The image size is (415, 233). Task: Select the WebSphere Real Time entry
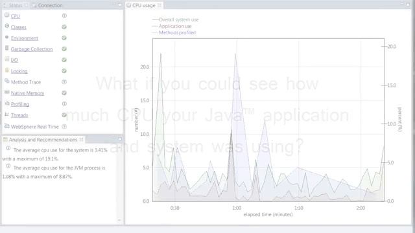[x=34, y=127]
